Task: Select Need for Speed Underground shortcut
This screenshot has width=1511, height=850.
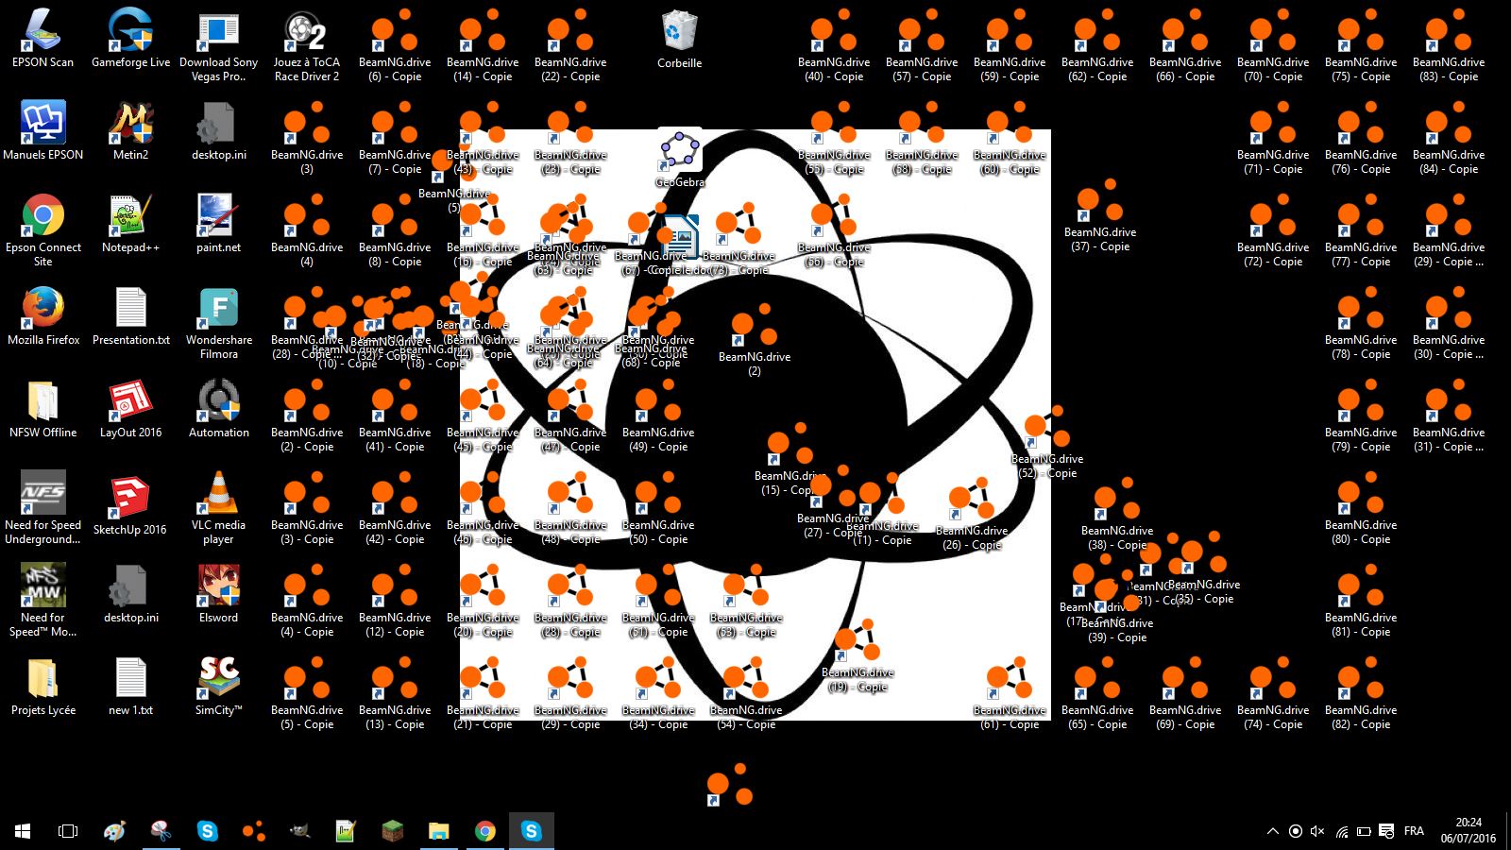Action: click(x=42, y=509)
